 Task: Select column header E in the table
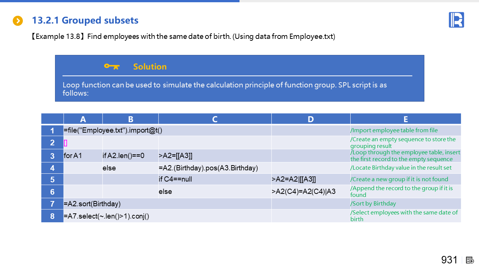[406, 119]
